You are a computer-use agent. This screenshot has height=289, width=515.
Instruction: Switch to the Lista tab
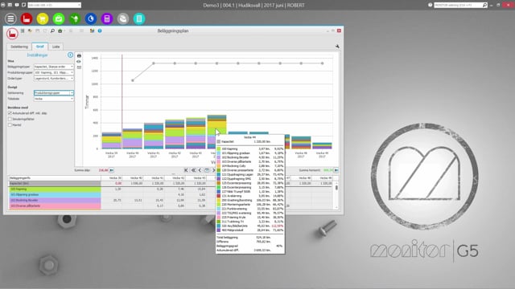point(56,47)
